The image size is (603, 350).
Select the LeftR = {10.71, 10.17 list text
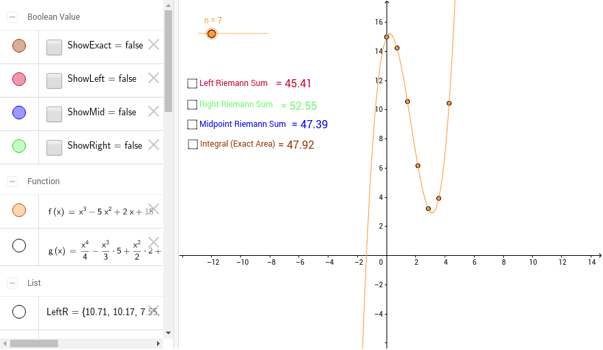[103, 312]
